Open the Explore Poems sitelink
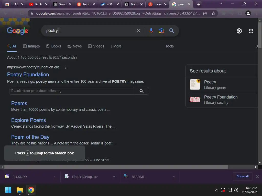Screen dimensions: 262x196 [29, 120]
